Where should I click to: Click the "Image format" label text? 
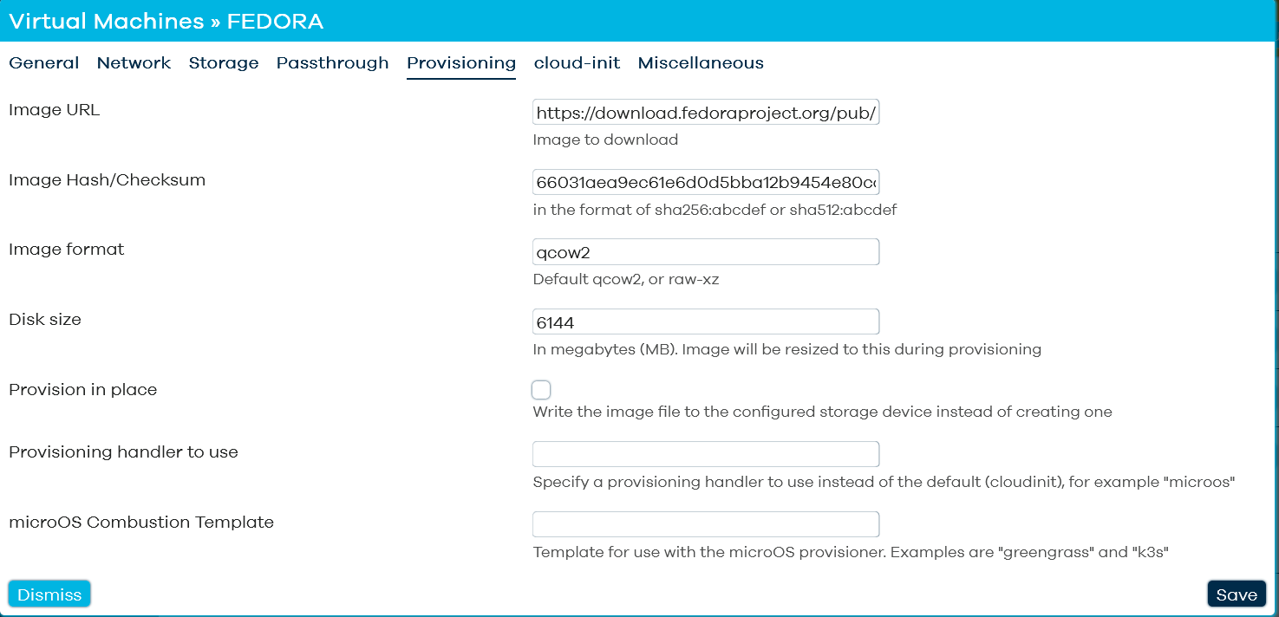point(67,250)
